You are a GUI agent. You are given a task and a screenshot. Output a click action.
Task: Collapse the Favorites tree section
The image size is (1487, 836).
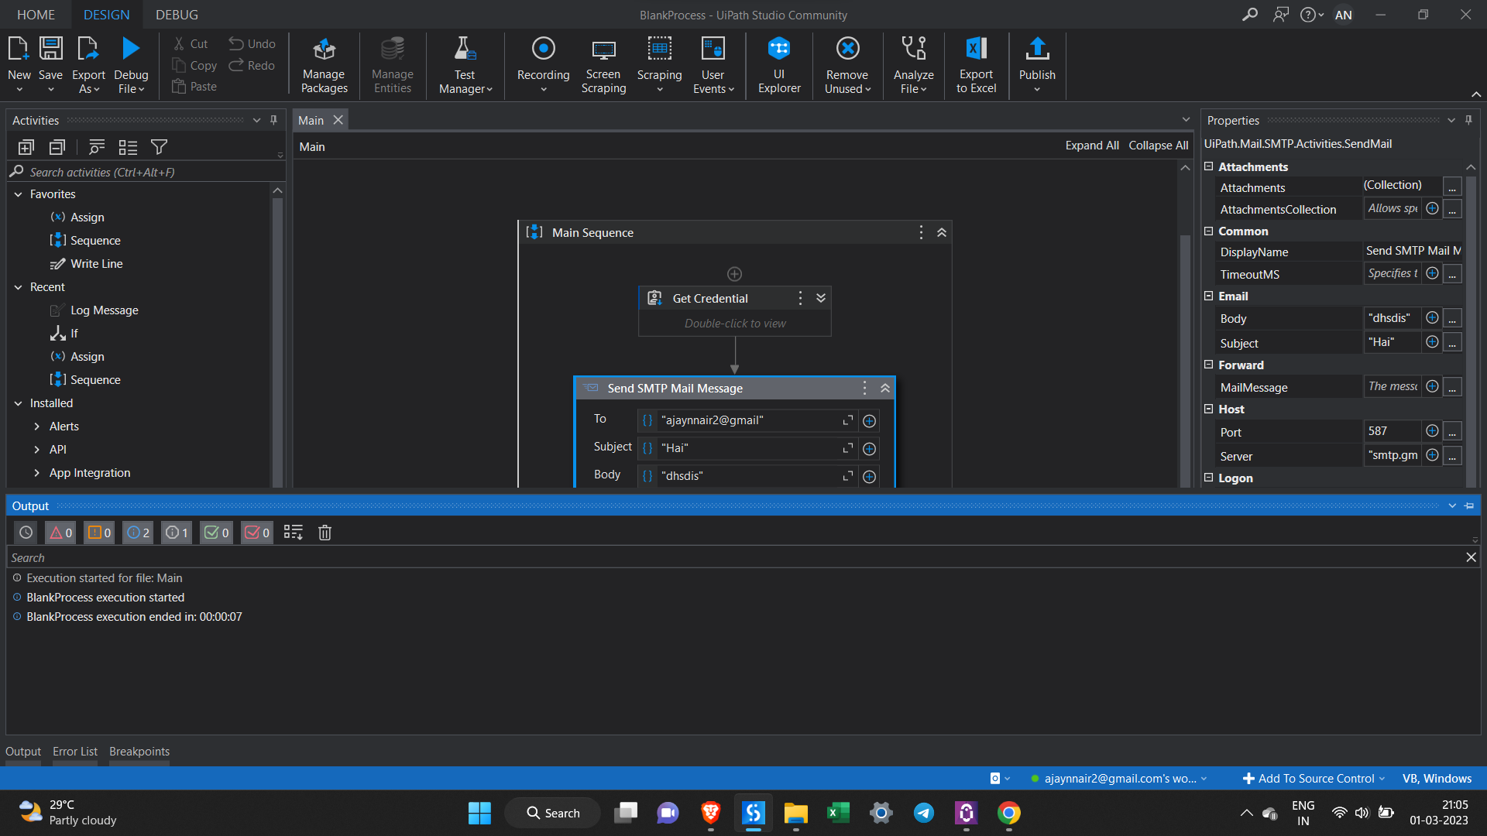tap(18, 194)
